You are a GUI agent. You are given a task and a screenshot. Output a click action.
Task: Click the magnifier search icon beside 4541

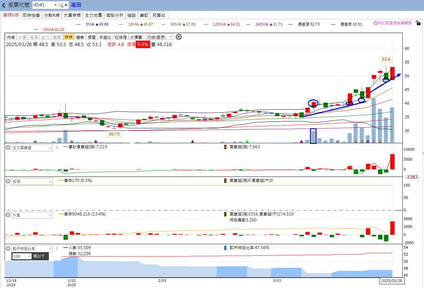click(x=61, y=5)
